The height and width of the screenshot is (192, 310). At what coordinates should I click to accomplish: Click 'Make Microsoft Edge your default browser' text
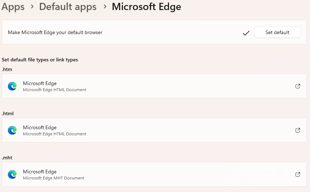(55, 32)
